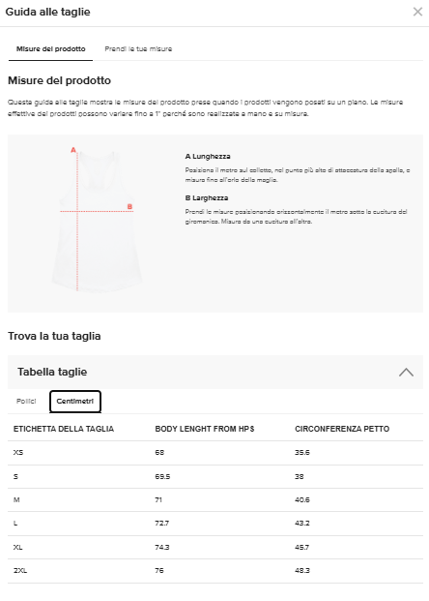Switch to Misure del prodotto tab
Viewport: 429px width, 601px height.
50,49
